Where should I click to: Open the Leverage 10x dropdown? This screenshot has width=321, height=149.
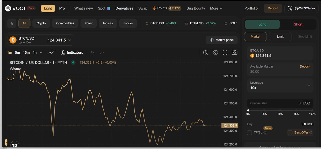click(280, 85)
